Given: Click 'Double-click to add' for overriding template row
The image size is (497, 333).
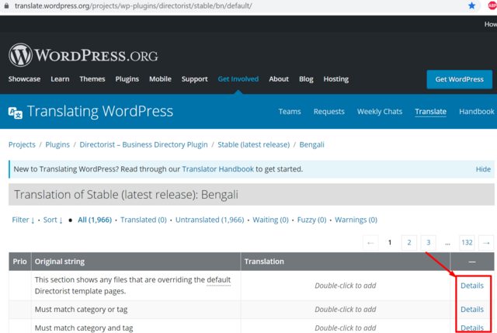Looking at the screenshot, I should click(x=345, y=286).
